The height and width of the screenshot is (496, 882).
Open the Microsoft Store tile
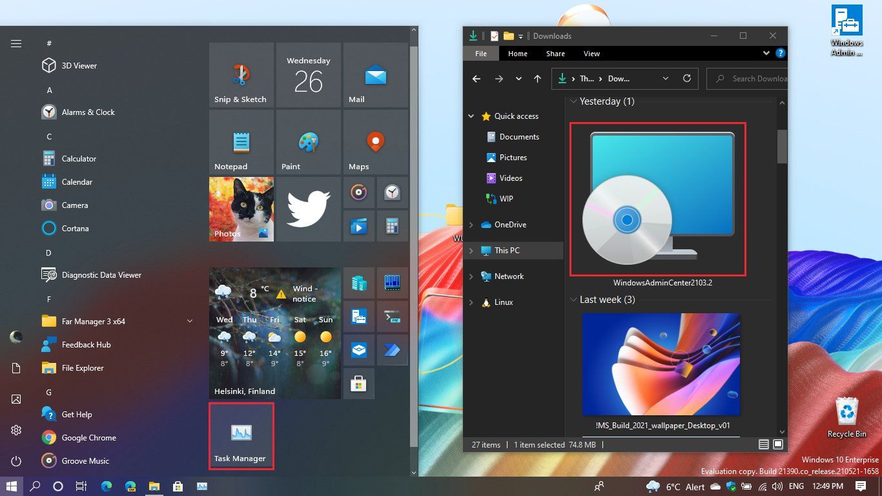pyautogui.click(x=359, y=384)
